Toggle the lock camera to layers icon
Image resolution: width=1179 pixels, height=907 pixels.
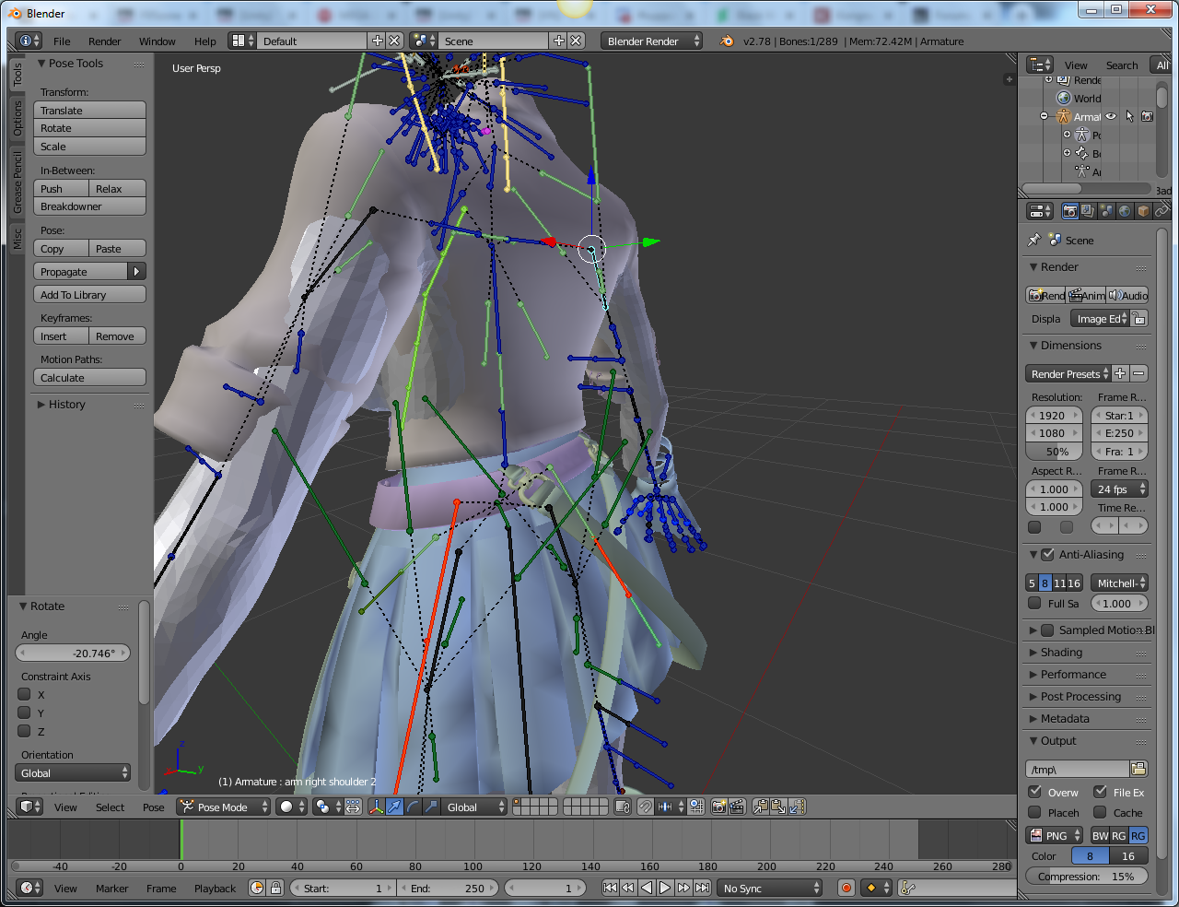(623, 807)
